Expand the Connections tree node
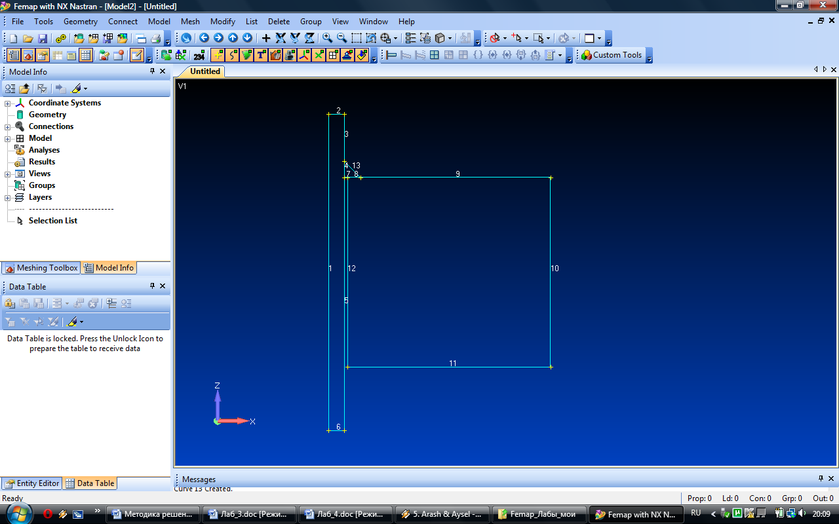The height and width of the screenshot is (524, 839). tap(8, 127)
